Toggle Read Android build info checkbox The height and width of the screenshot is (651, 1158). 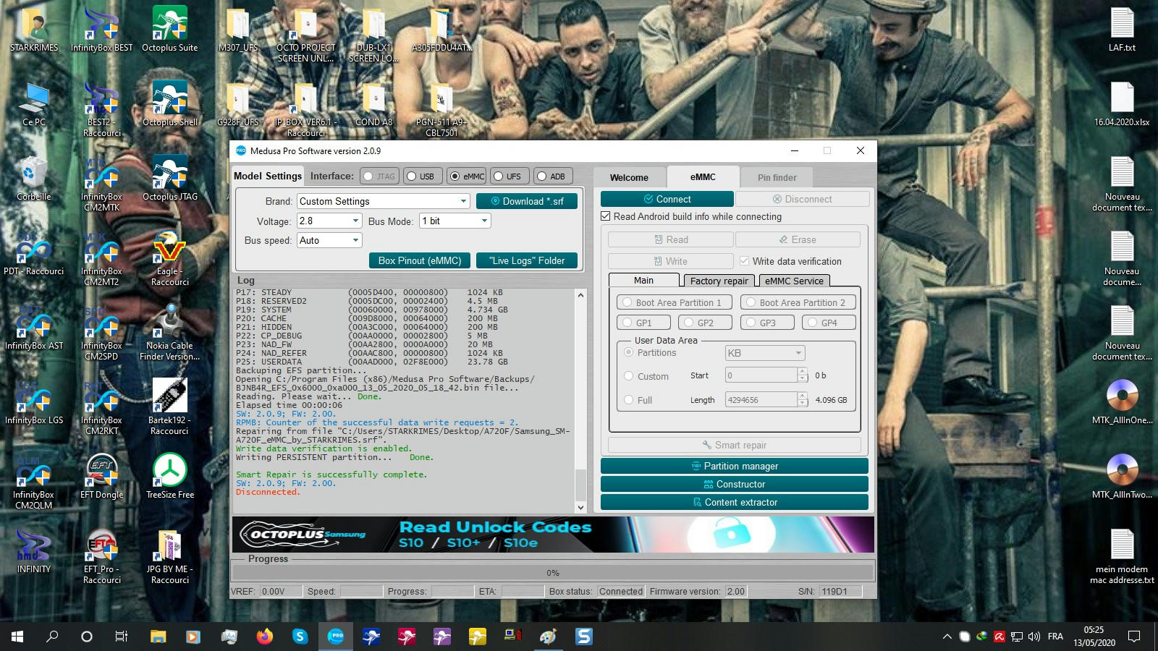(606, 216)
